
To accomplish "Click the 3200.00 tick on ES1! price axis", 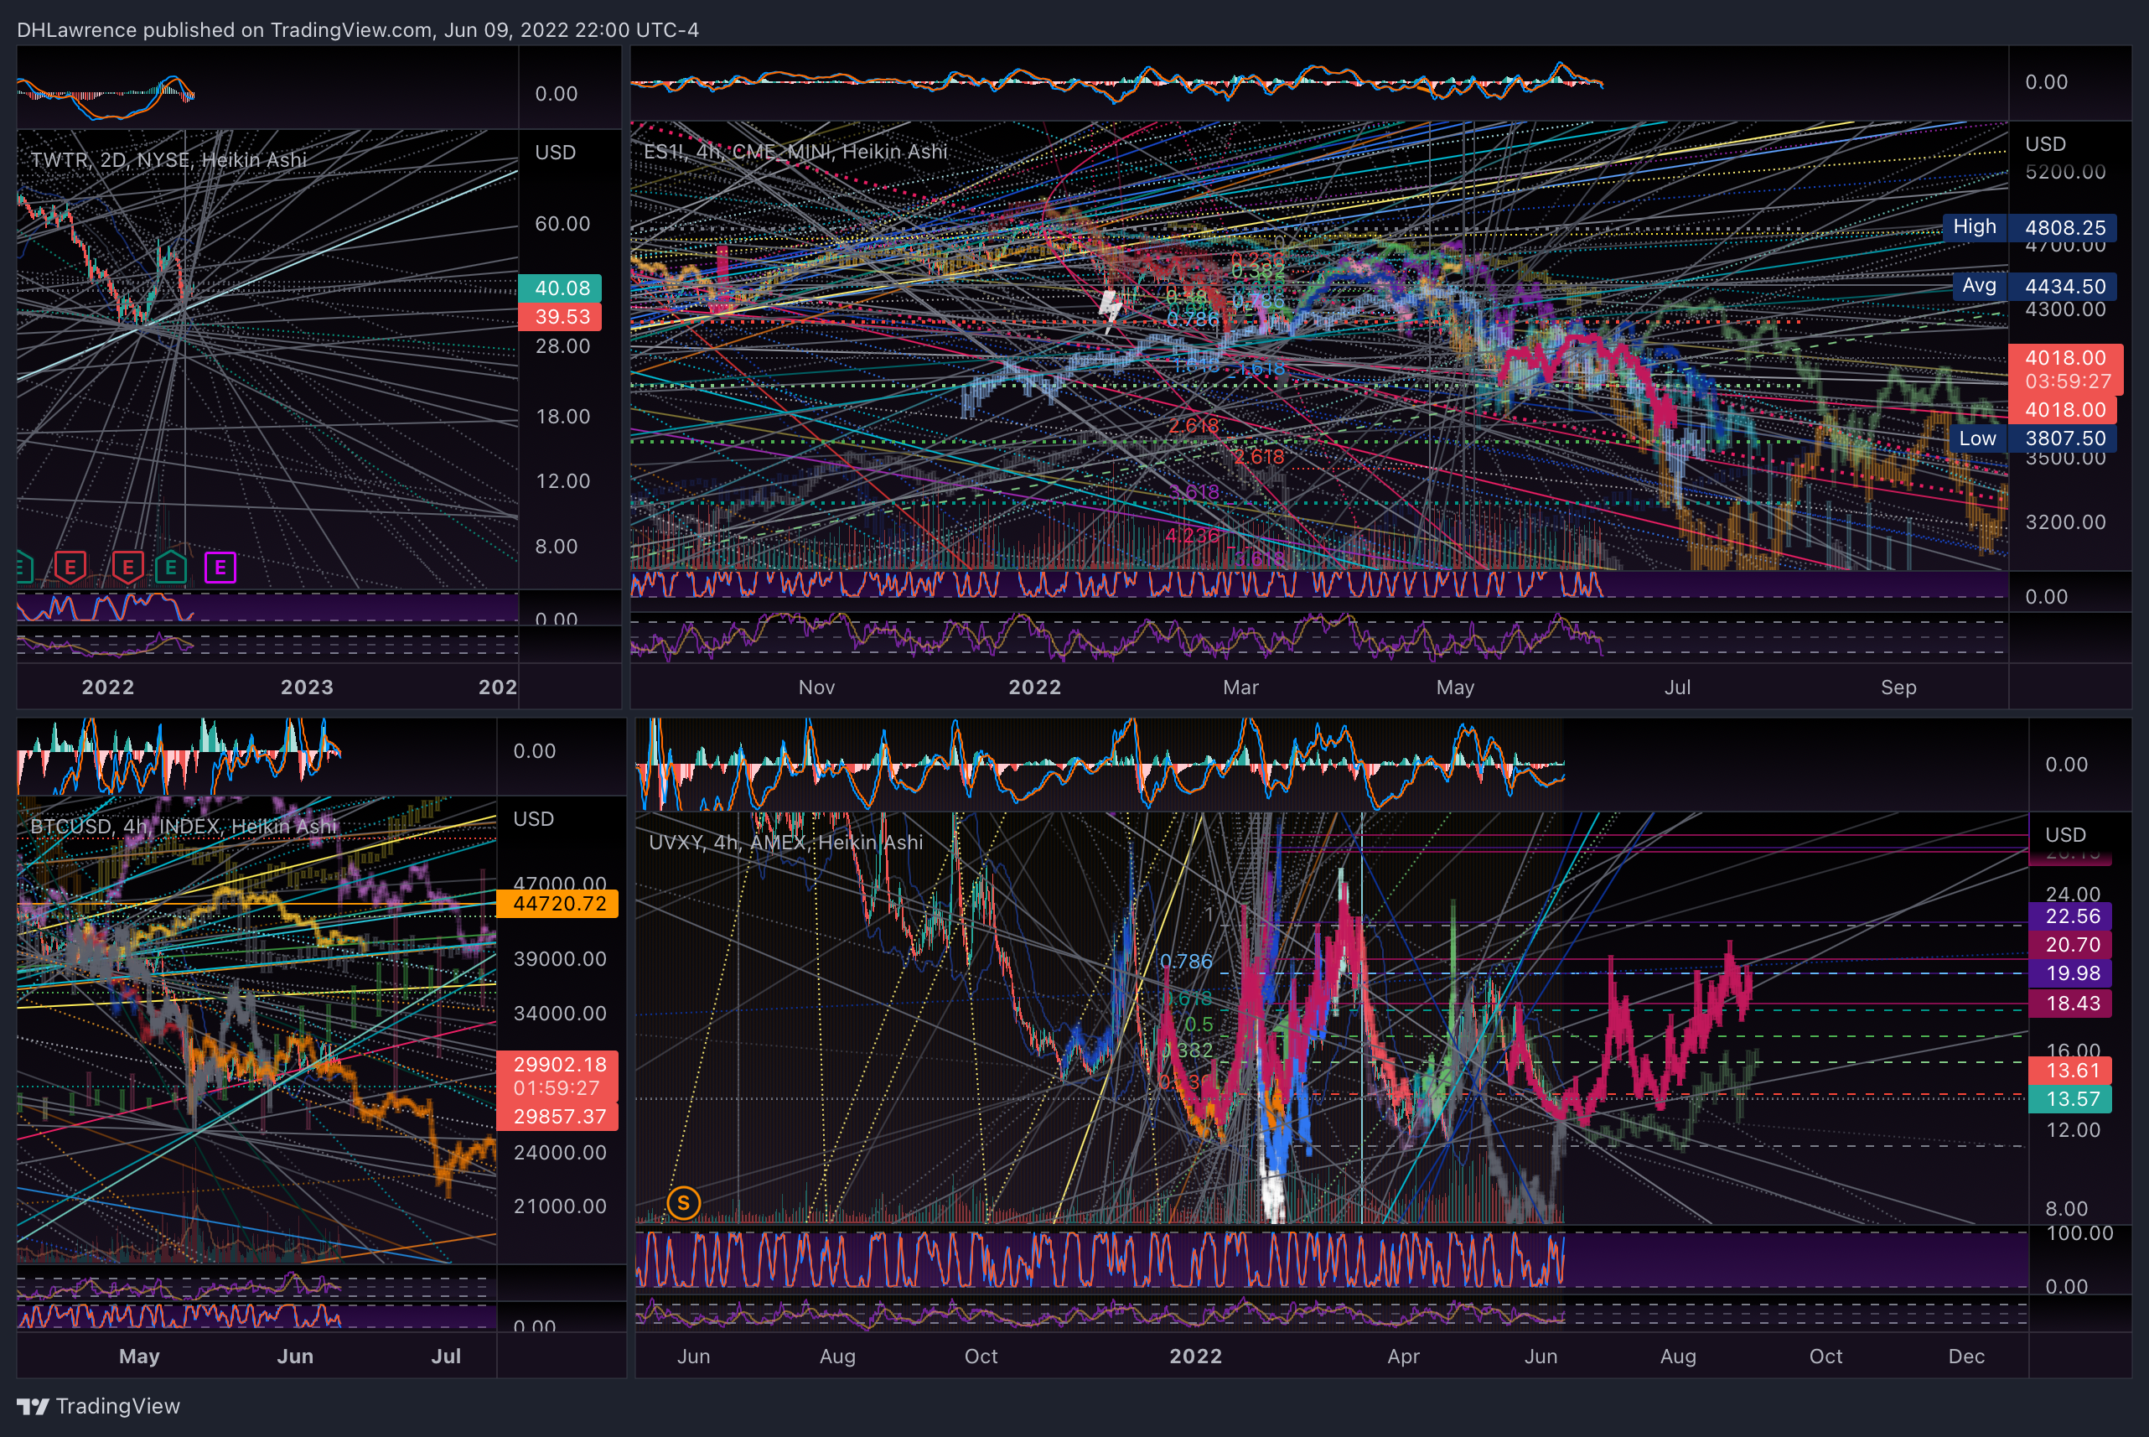I will pyautogui.click(x=2066, y=522).
